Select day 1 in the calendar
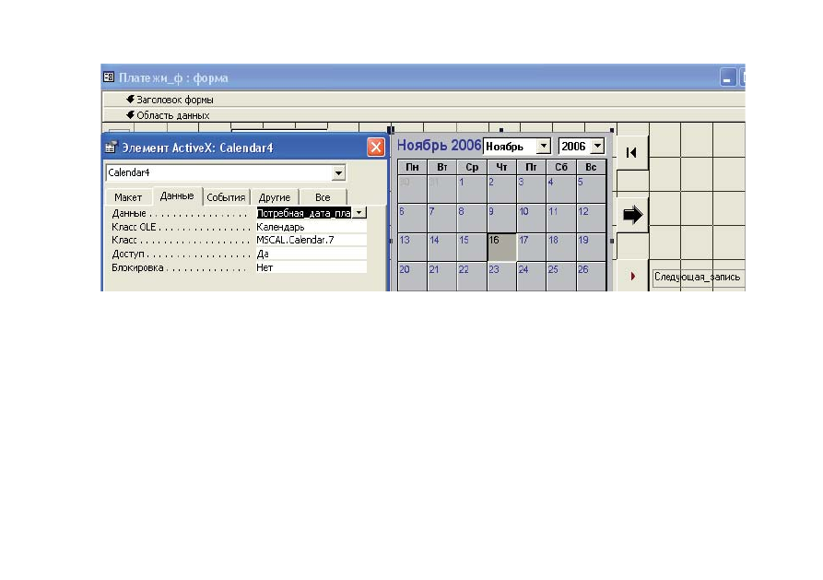The width and height of the screenshot is (823, 580). click(472, 189)
